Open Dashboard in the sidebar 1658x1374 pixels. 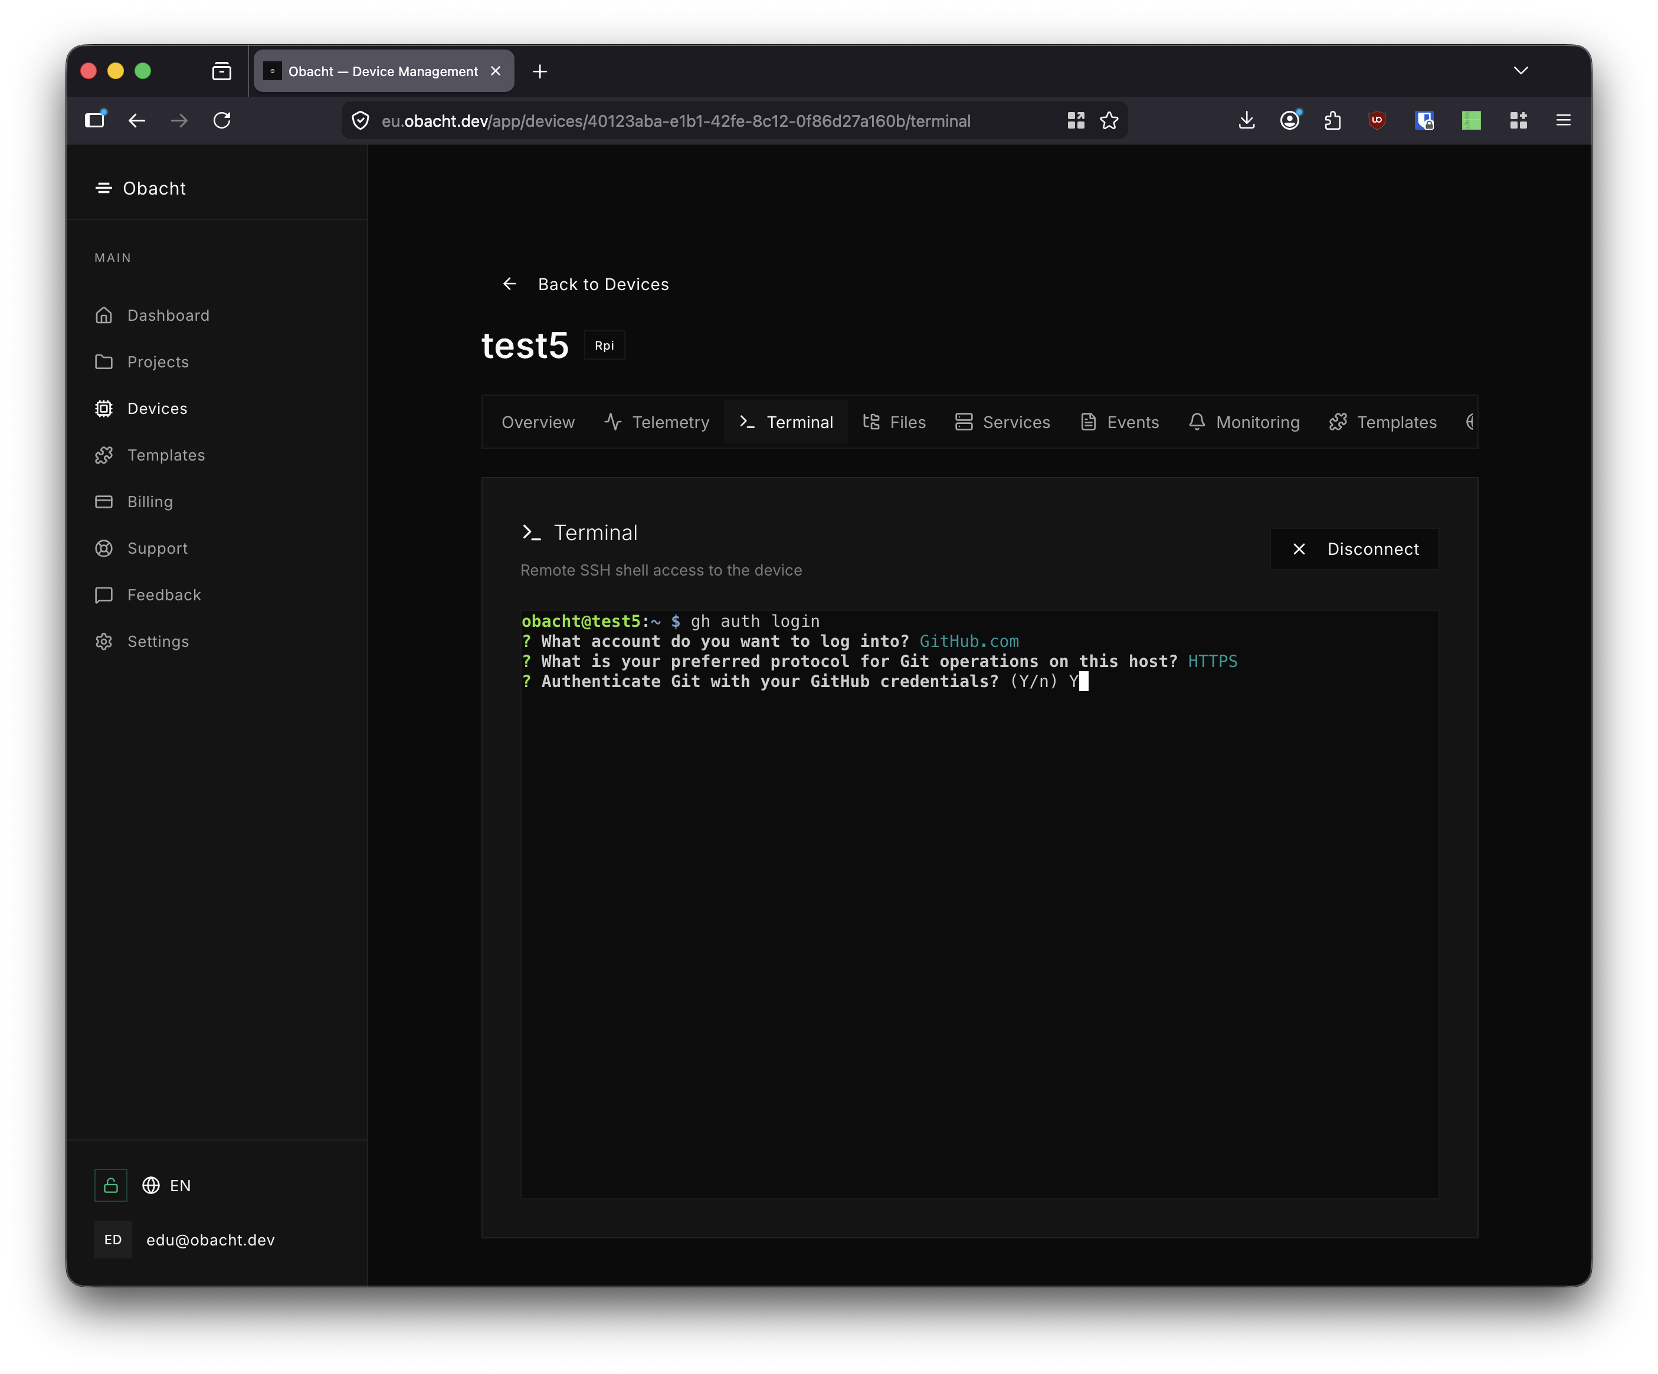point(152,315)
